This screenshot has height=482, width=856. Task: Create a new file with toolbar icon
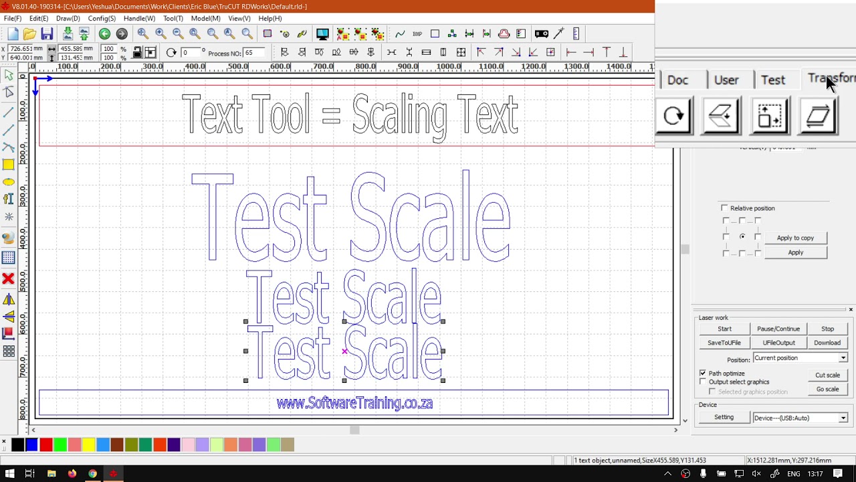[12, 34]
